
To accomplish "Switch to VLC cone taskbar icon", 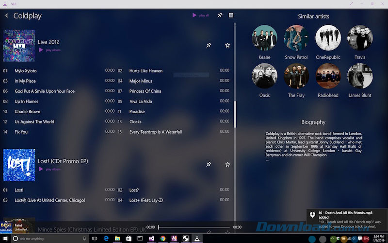I will (x=197, y=239).
